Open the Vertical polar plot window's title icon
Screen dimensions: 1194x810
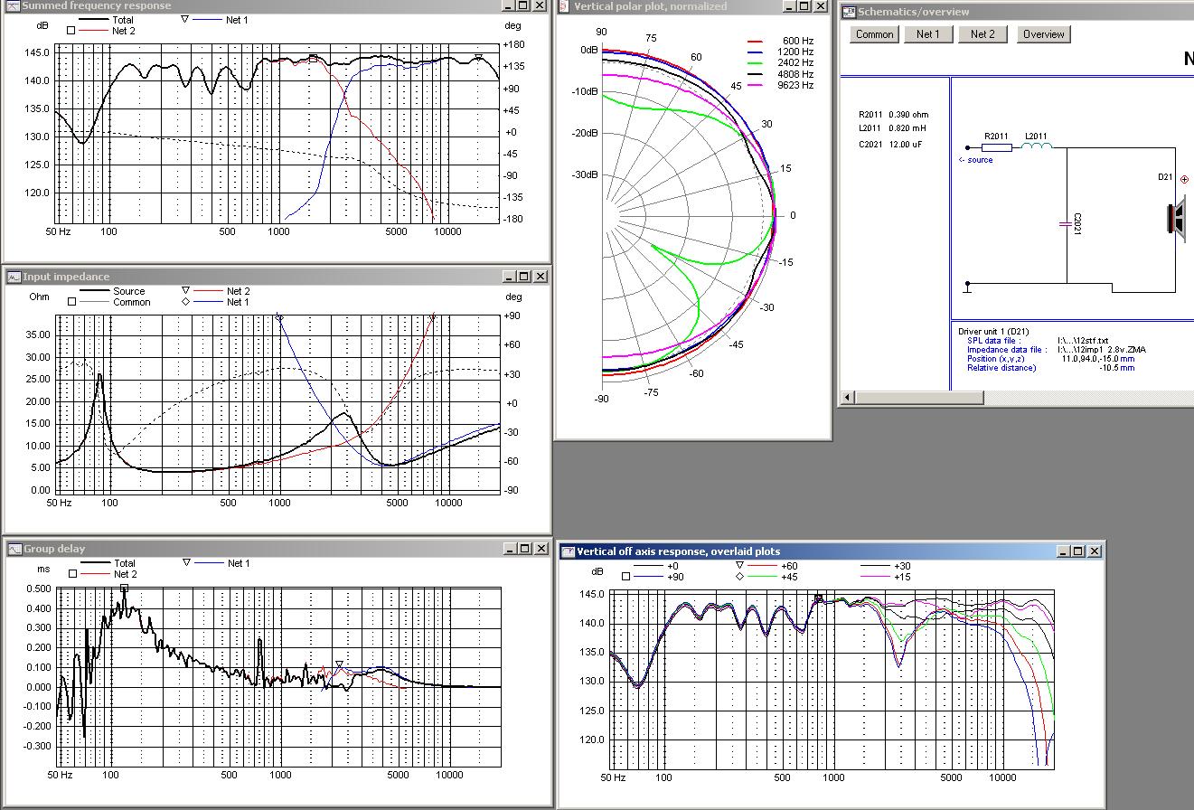564,6
